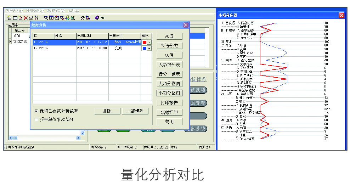Click the new record page icon in toolbar

point(9,18)
